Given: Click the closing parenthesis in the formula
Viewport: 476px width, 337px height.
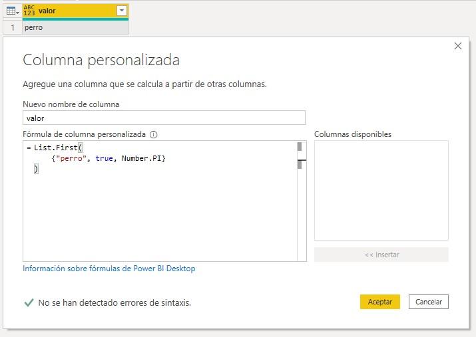Looking at the screenshot, I should [x=36, y=169].
